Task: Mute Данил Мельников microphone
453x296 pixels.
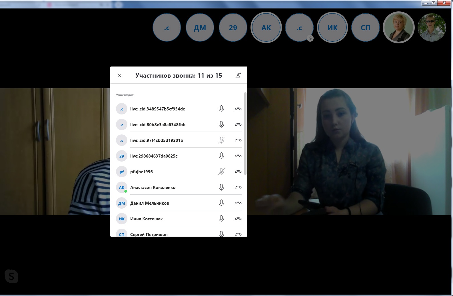Action: (221, 203)
